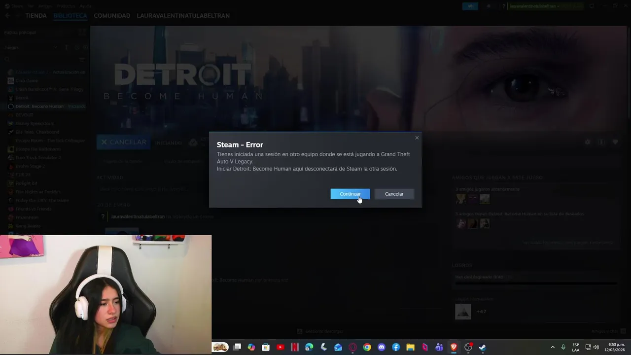
Task: Open Google Chrome from the taskbar
Action: [x=367, y=347]
